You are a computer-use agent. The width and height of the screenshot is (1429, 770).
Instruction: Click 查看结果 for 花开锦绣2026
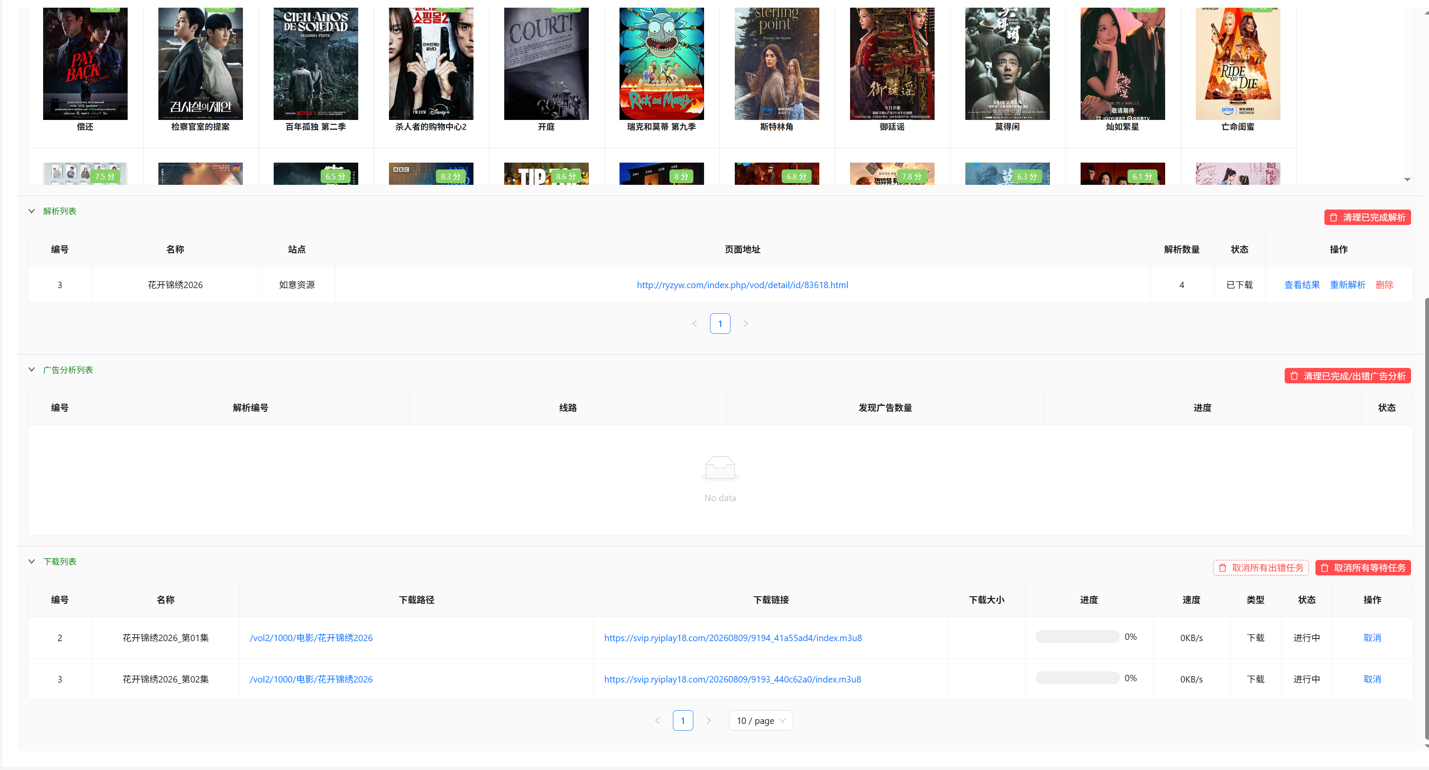[x=1302, y=285]
